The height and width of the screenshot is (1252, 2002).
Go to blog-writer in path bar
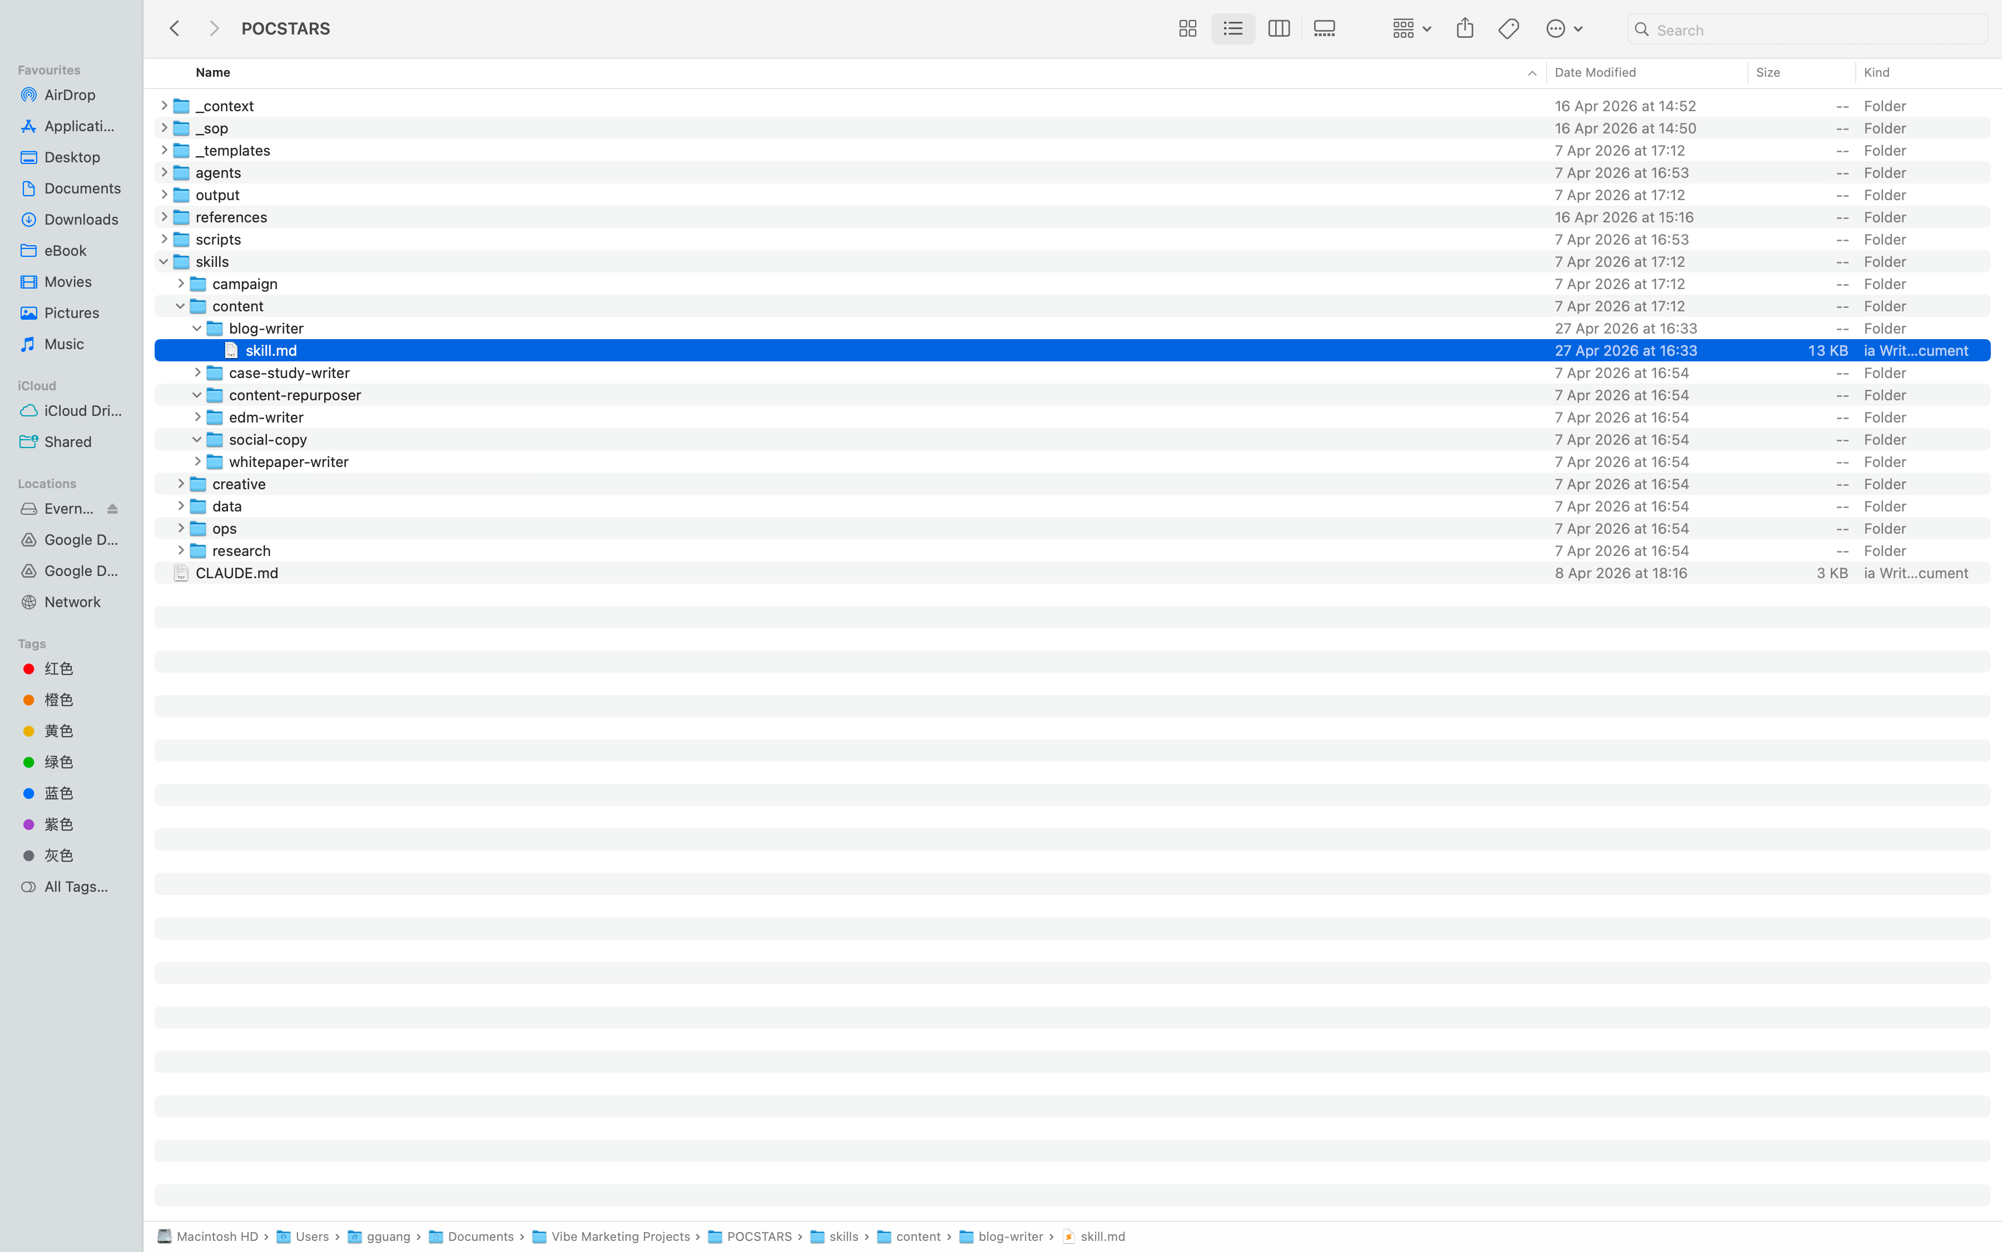(x=1002, y=1236)
